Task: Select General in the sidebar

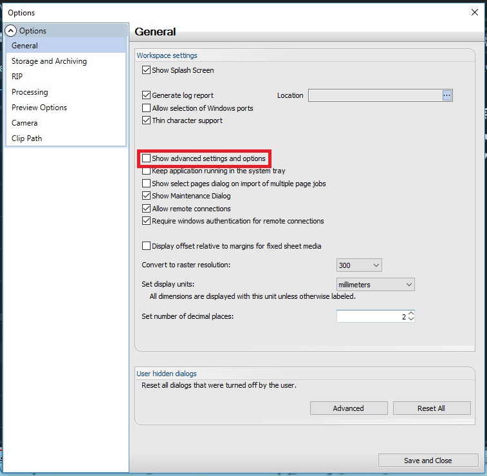Action: pos(66,45)
